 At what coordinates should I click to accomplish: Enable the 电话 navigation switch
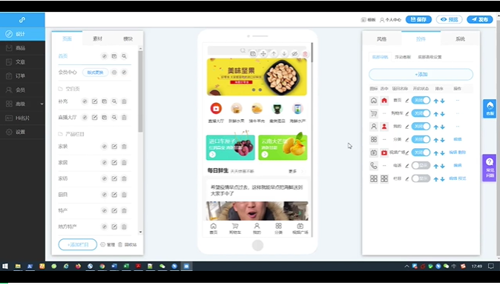click(421, 165)
